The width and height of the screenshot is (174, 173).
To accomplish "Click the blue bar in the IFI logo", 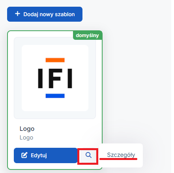I will click(55, 96).
